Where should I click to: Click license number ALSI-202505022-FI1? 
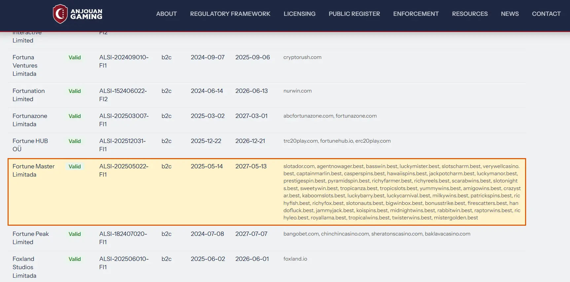tap(124, 170)
